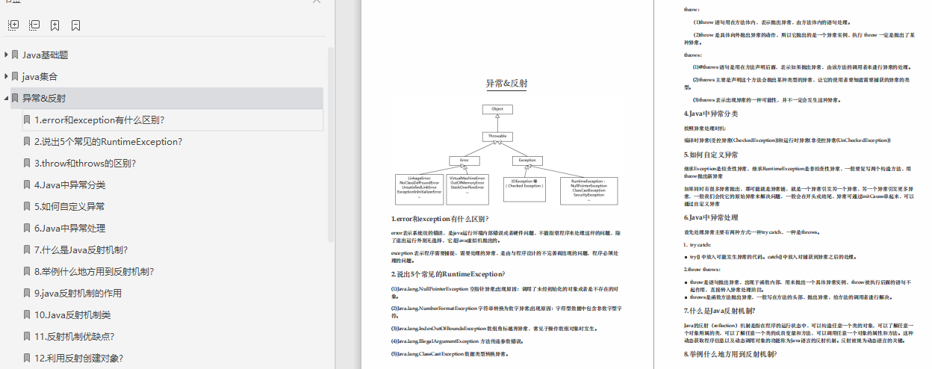The height and width of the screenshot is (369, 932).
Task: Click bookmark icon beside 1.error和exception有什么区别?
Action: 27,120
